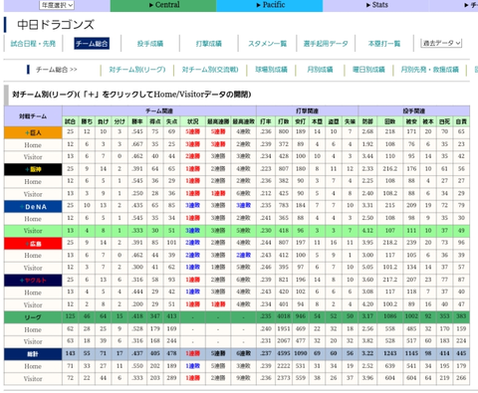Open 選手起用データ player usage data

click(326, 44)
